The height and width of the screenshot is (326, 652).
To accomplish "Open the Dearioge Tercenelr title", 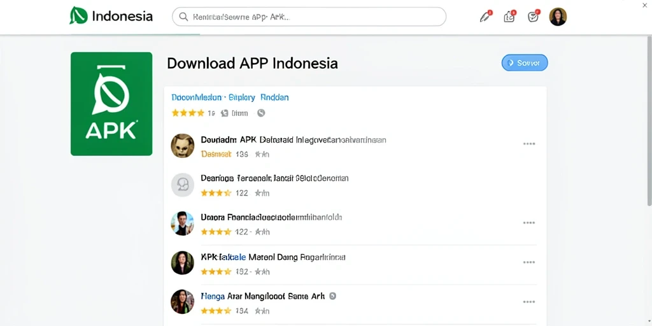I will click(x=274, y=178).
